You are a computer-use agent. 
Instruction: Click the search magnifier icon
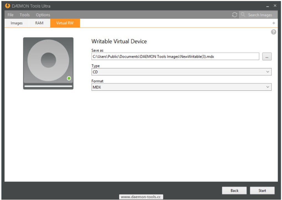point(243,15)
